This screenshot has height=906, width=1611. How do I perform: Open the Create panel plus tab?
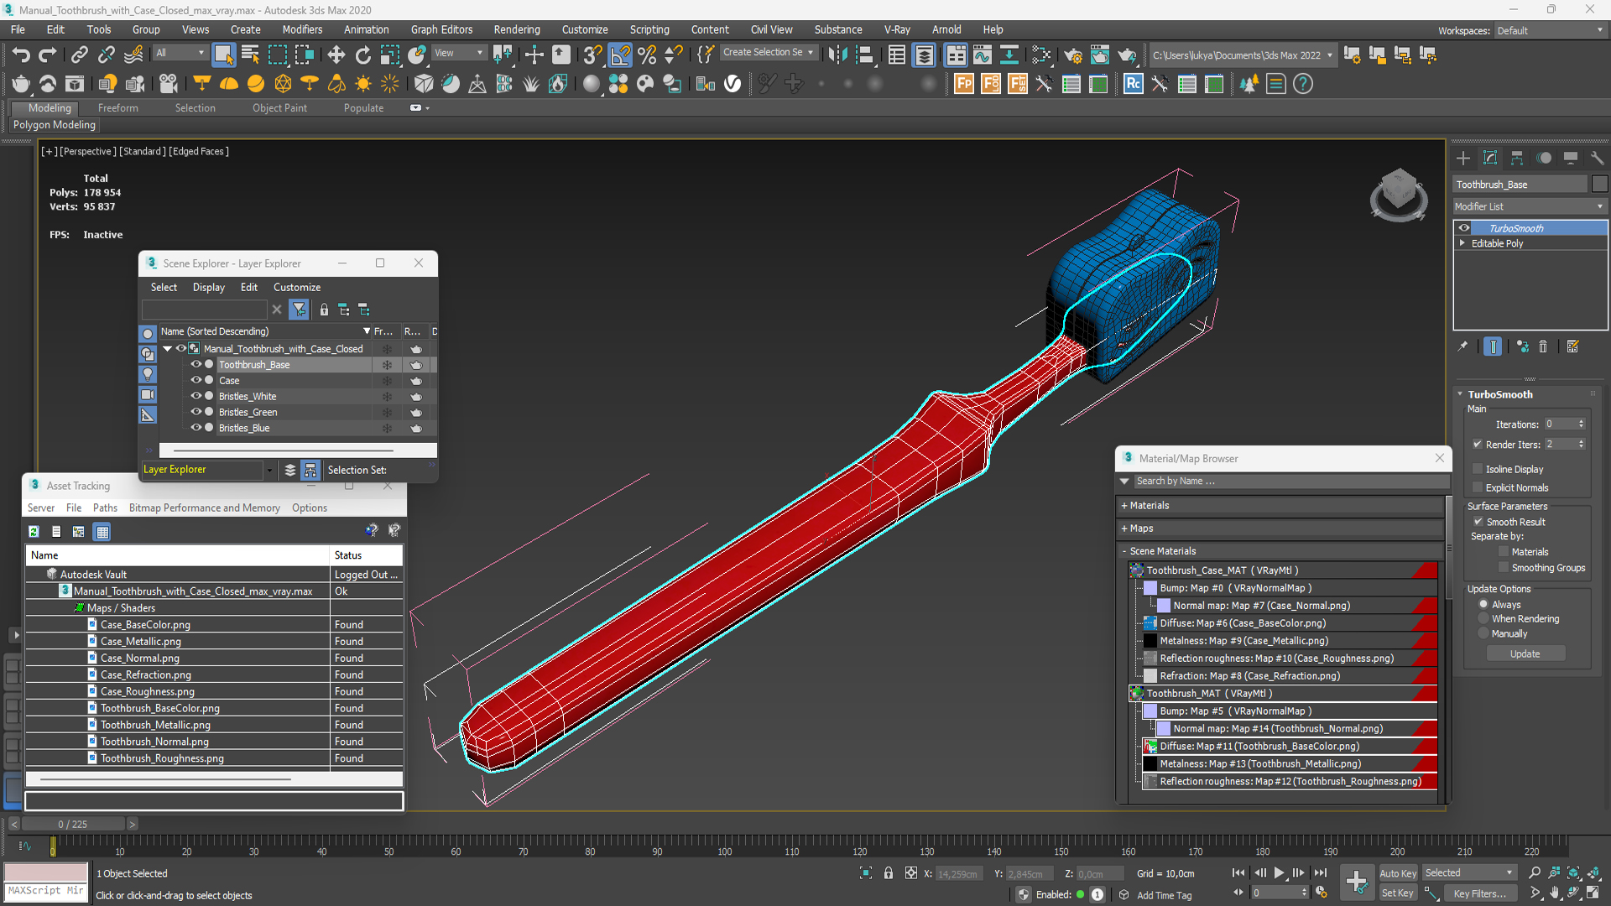click(x=1463, y=159)
